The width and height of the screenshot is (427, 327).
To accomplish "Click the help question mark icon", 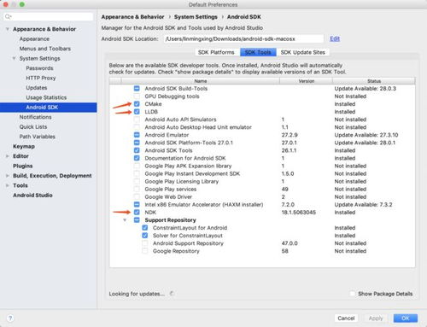I will pyautogui.click(x=10, y=318).
